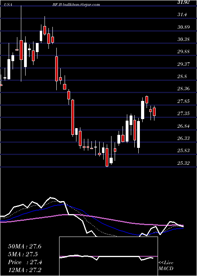Click the 50MA : 27.6 readout

[24, 246]
